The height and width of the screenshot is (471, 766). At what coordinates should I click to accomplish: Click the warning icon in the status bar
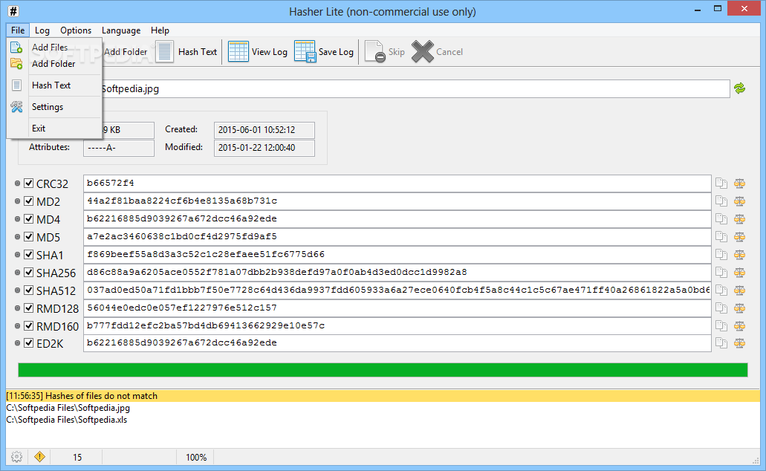tap(39, 457)
